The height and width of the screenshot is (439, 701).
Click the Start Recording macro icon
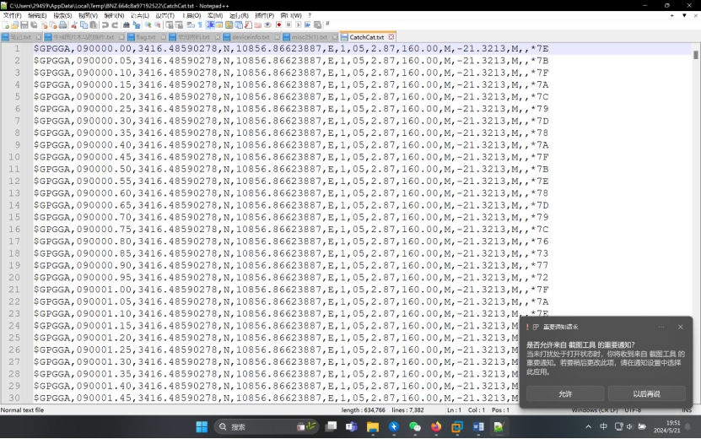coord(278,25)
